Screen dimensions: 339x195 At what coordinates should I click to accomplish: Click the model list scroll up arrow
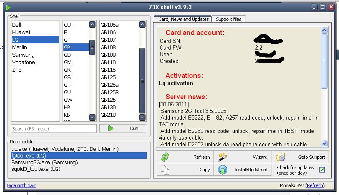(142, 25)
